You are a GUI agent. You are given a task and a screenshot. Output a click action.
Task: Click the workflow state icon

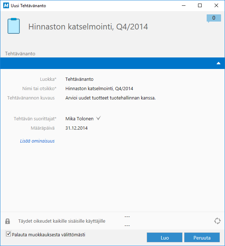point(217,221)
